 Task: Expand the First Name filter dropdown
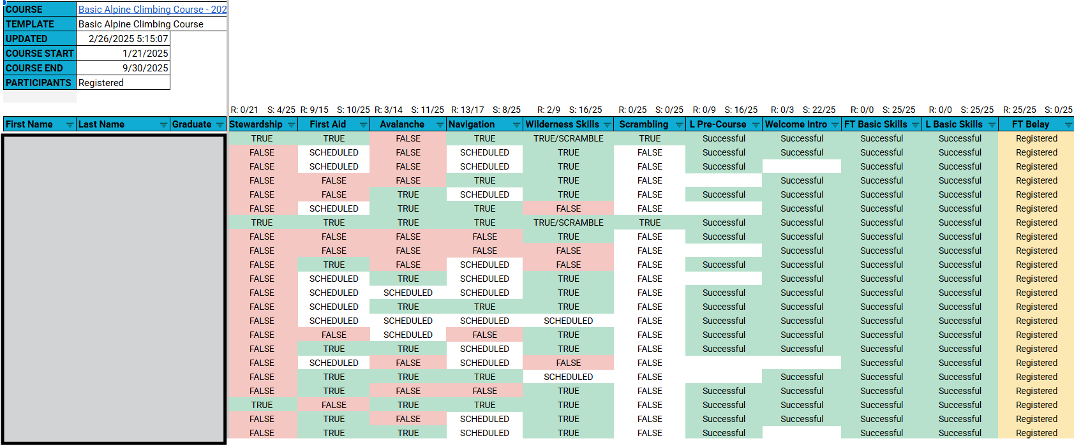coord(70,125)
